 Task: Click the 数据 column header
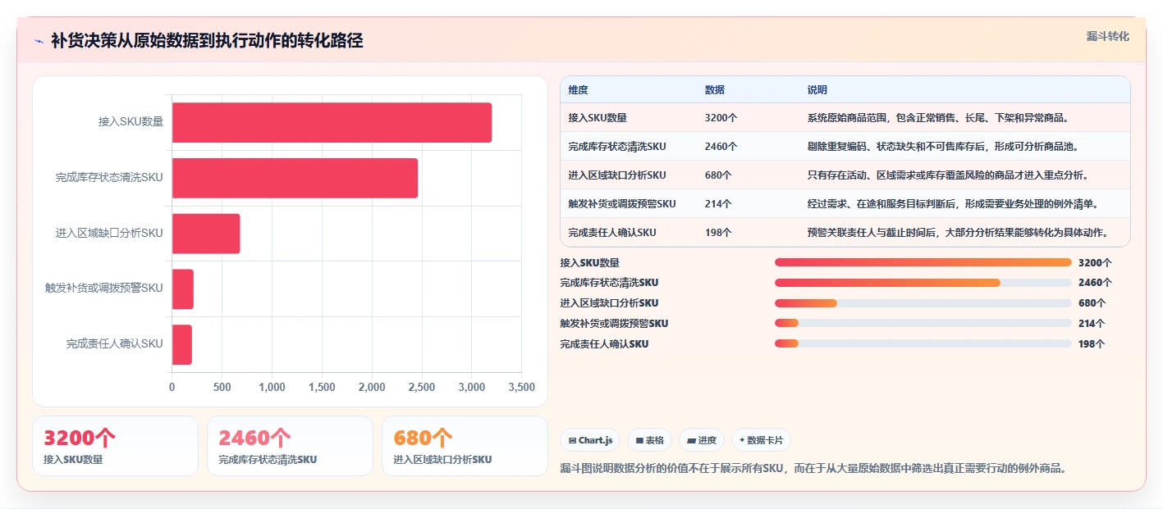[714, 90]
